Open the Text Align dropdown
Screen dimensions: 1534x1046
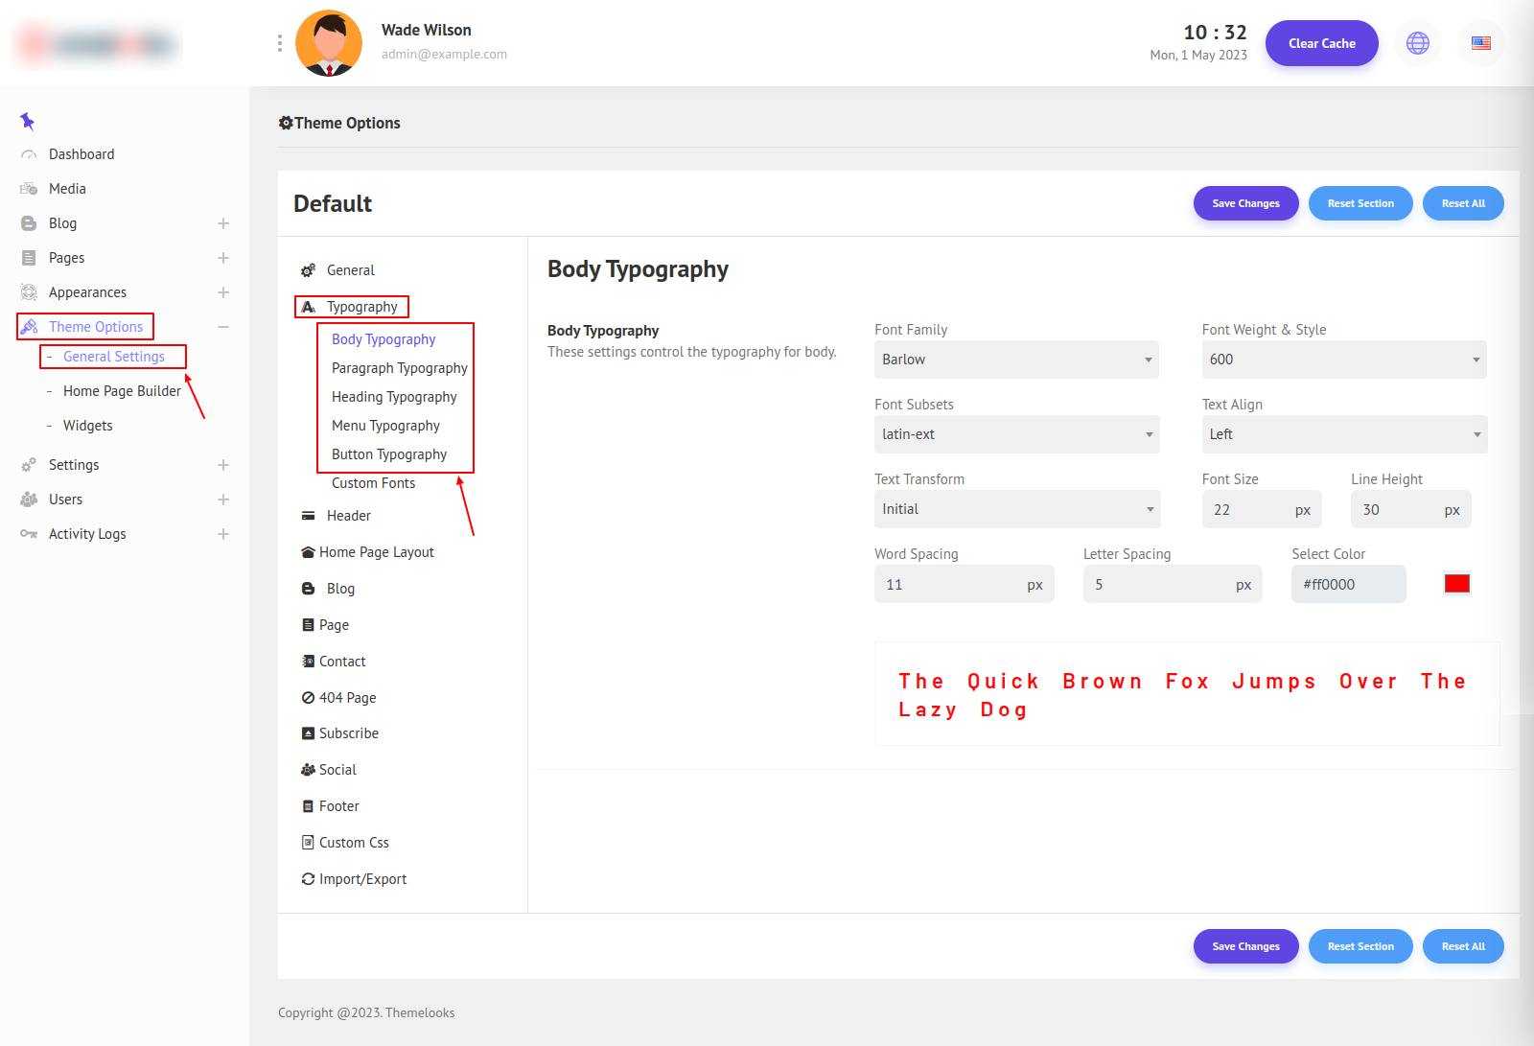click(1344, 434)
